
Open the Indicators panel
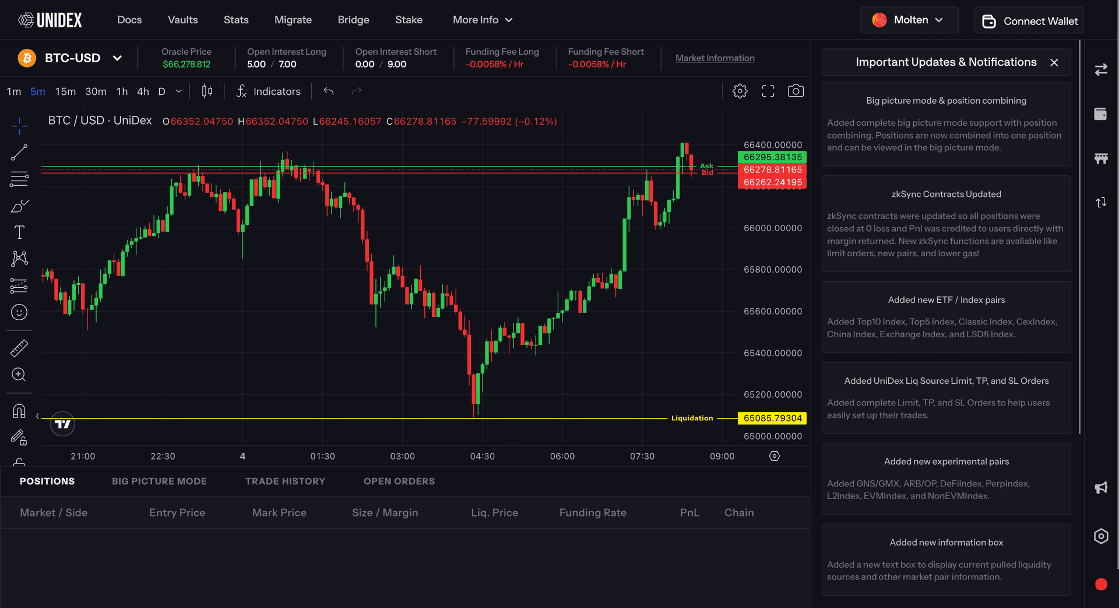(x=269, y=91)
